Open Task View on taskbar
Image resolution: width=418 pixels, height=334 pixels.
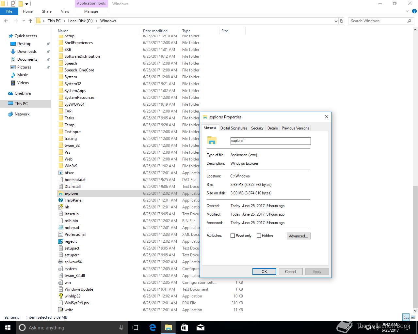136,327
